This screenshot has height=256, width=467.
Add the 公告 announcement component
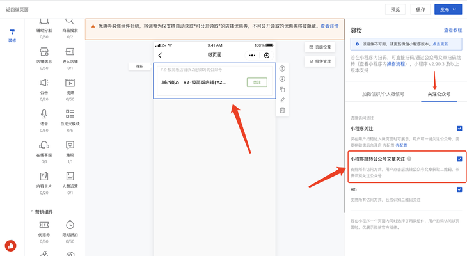tap(44, 90)
